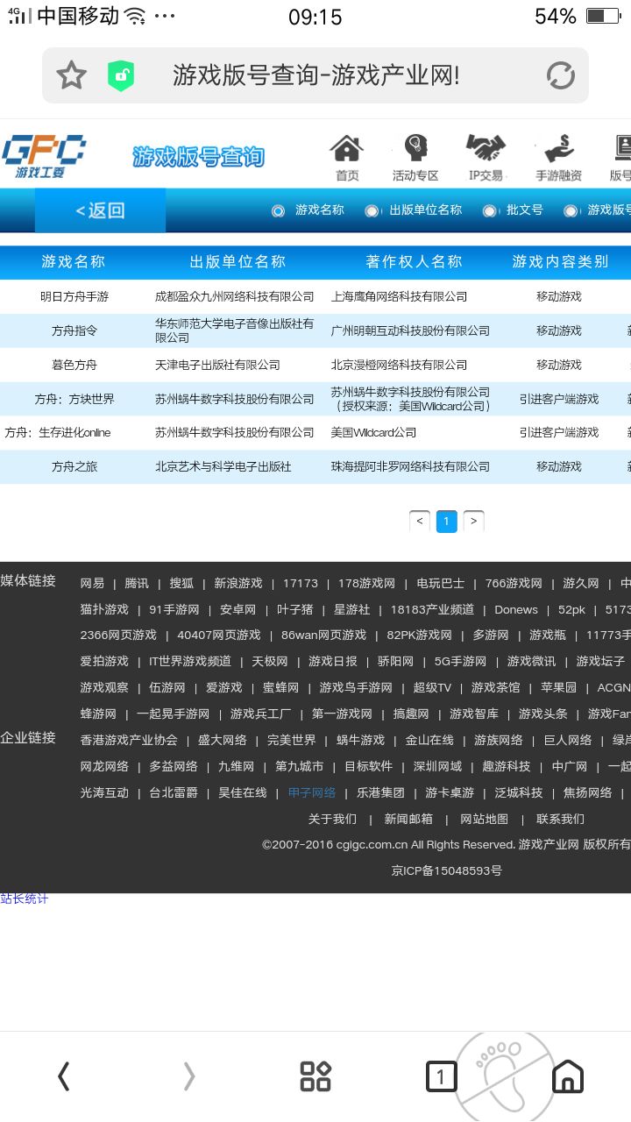Open the 金山在线 link

429,740
